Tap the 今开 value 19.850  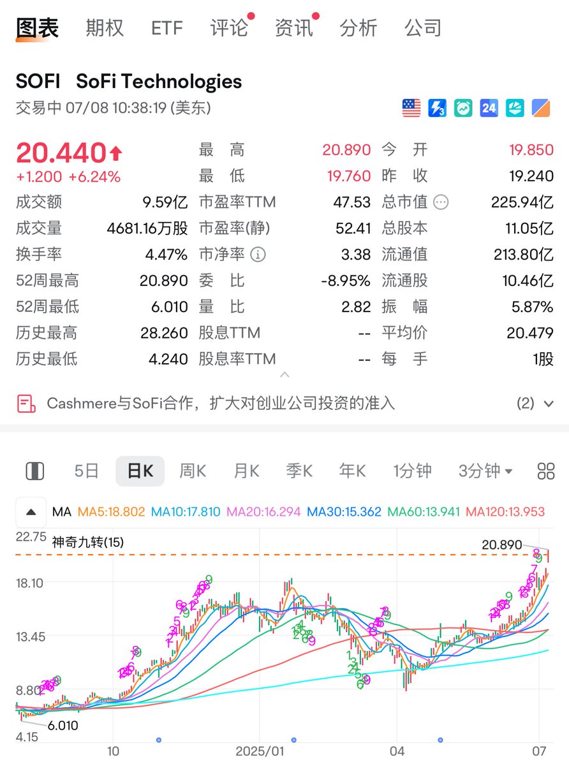click(x=531, y=150)
